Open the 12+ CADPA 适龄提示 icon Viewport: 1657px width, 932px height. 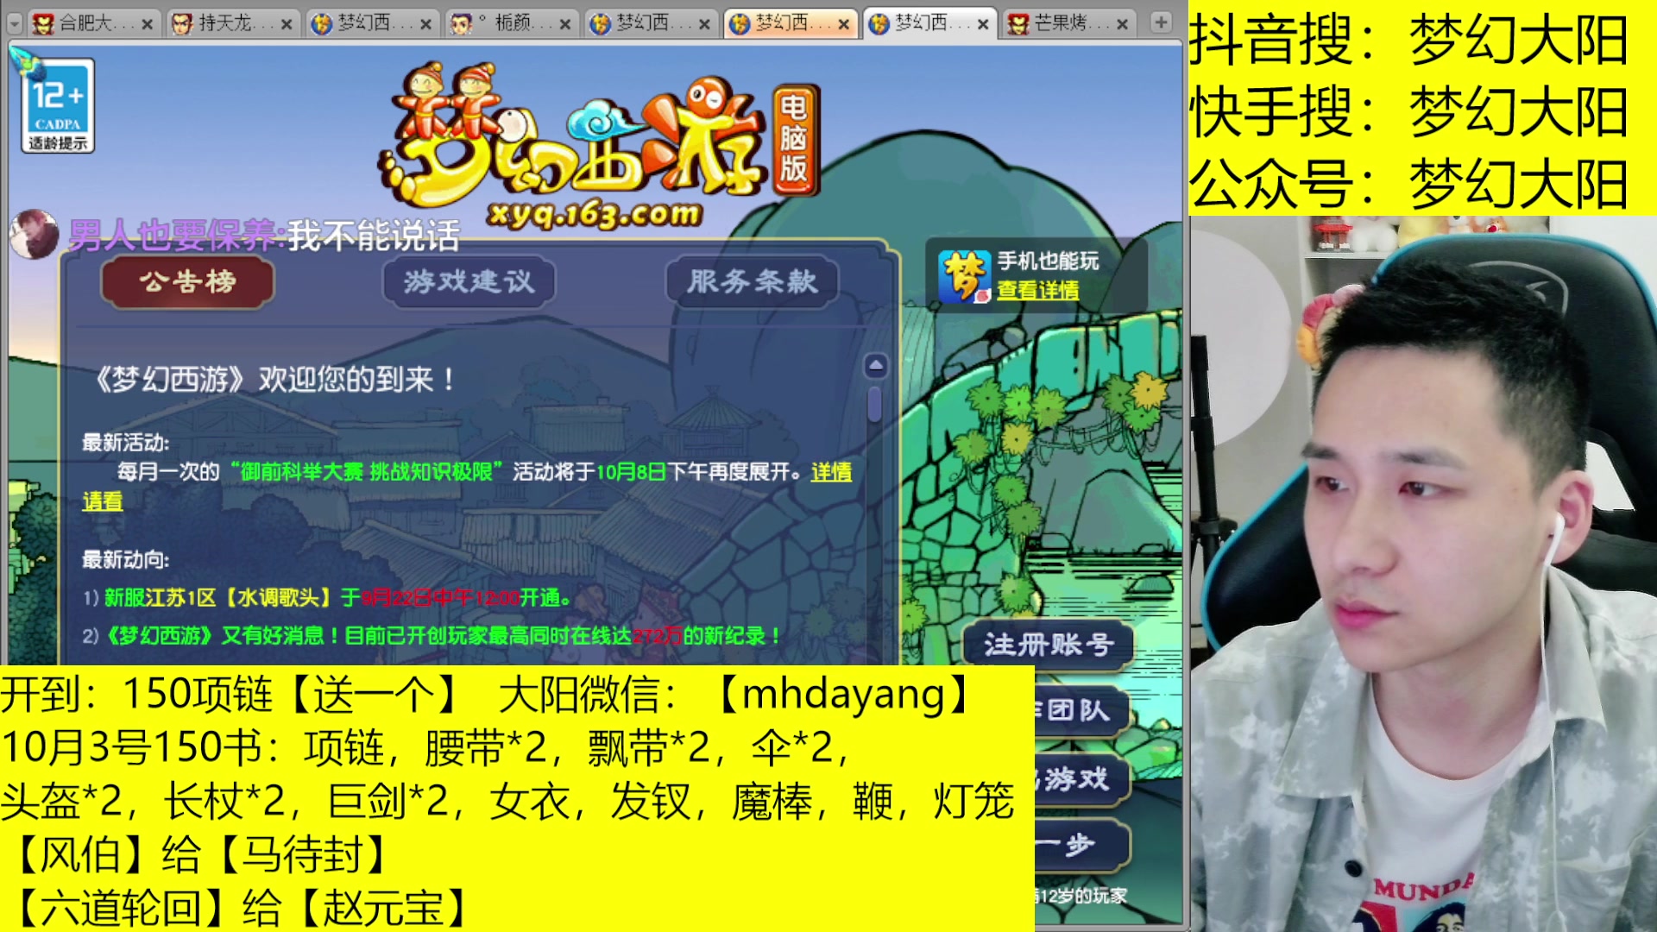(57, 106)
